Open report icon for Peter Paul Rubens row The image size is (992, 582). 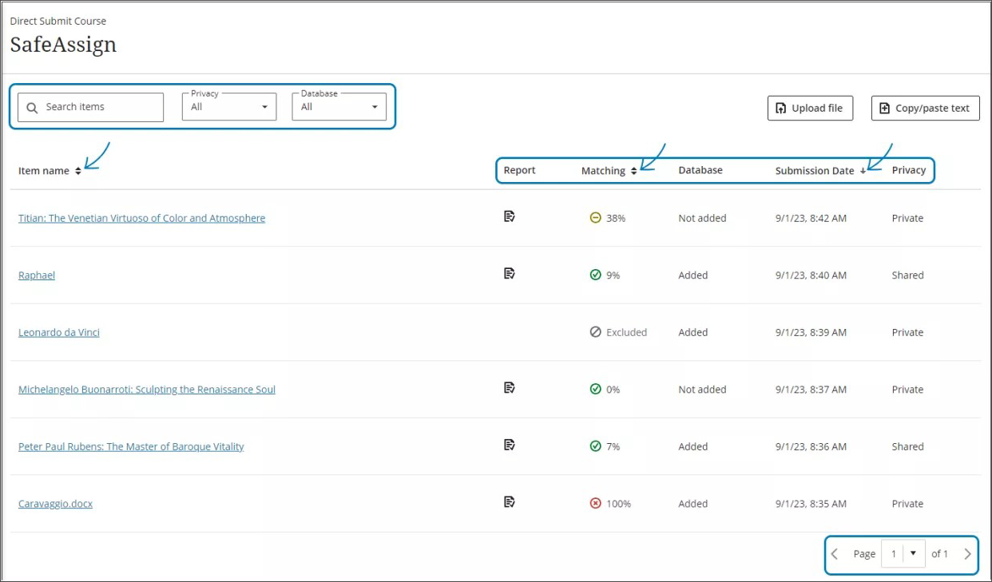510,445
